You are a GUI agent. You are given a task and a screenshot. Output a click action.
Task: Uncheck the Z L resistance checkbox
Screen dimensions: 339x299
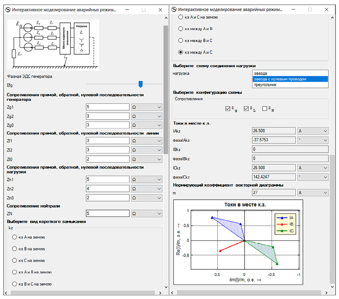coord(246,109)
